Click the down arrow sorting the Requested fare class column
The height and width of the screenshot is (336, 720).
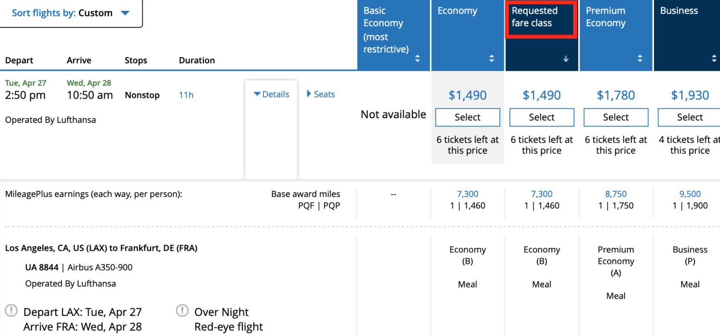click(x=566, y=59)
